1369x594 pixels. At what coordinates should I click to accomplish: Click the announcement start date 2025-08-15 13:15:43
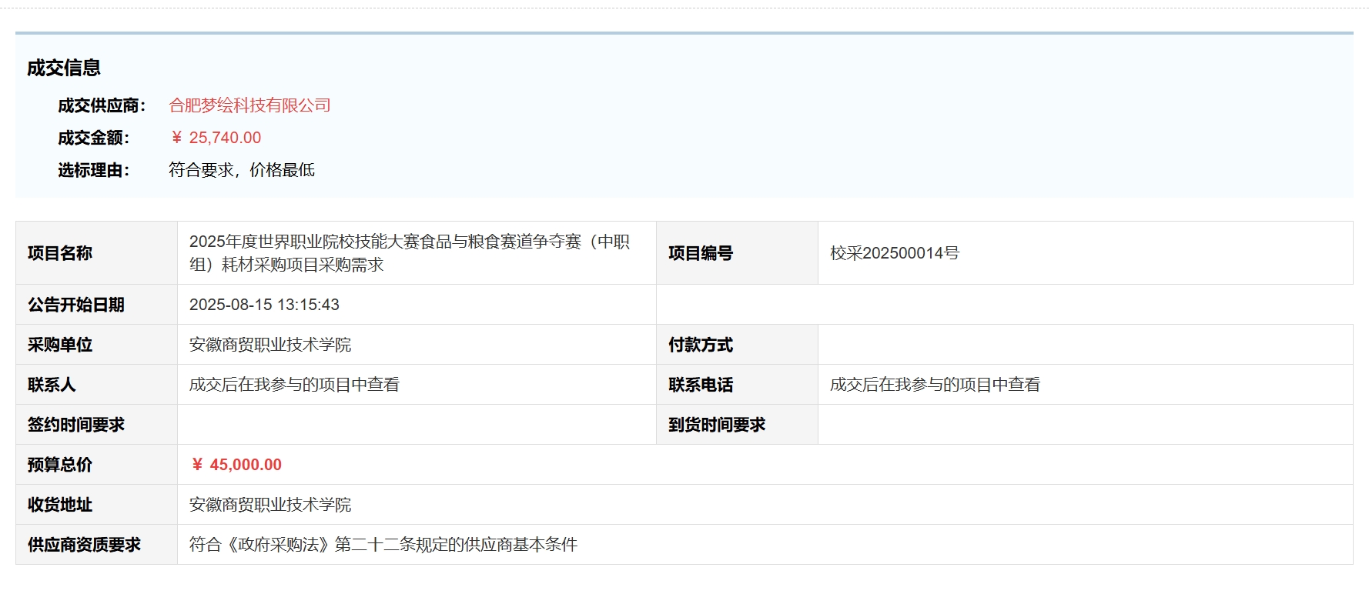[x=264, y=305]
